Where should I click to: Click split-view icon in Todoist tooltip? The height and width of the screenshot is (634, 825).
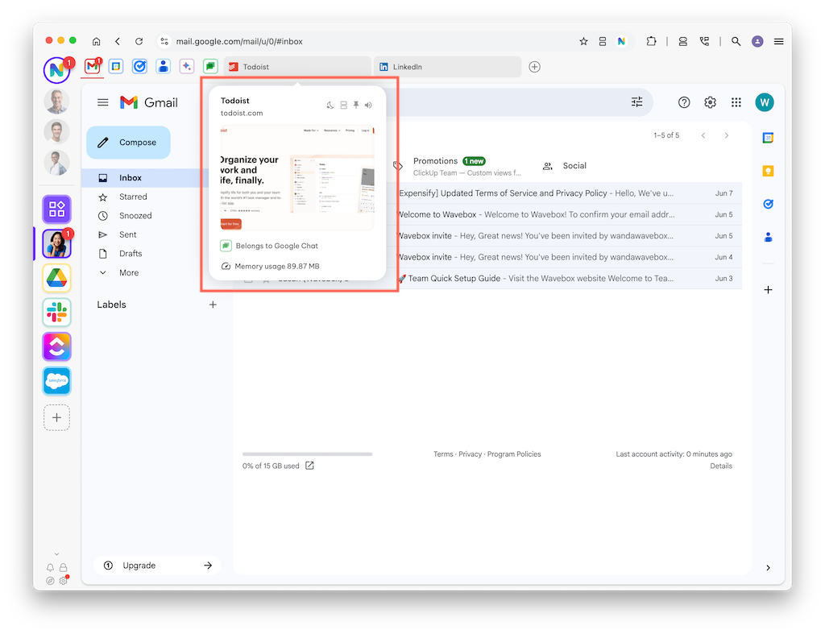343,106
